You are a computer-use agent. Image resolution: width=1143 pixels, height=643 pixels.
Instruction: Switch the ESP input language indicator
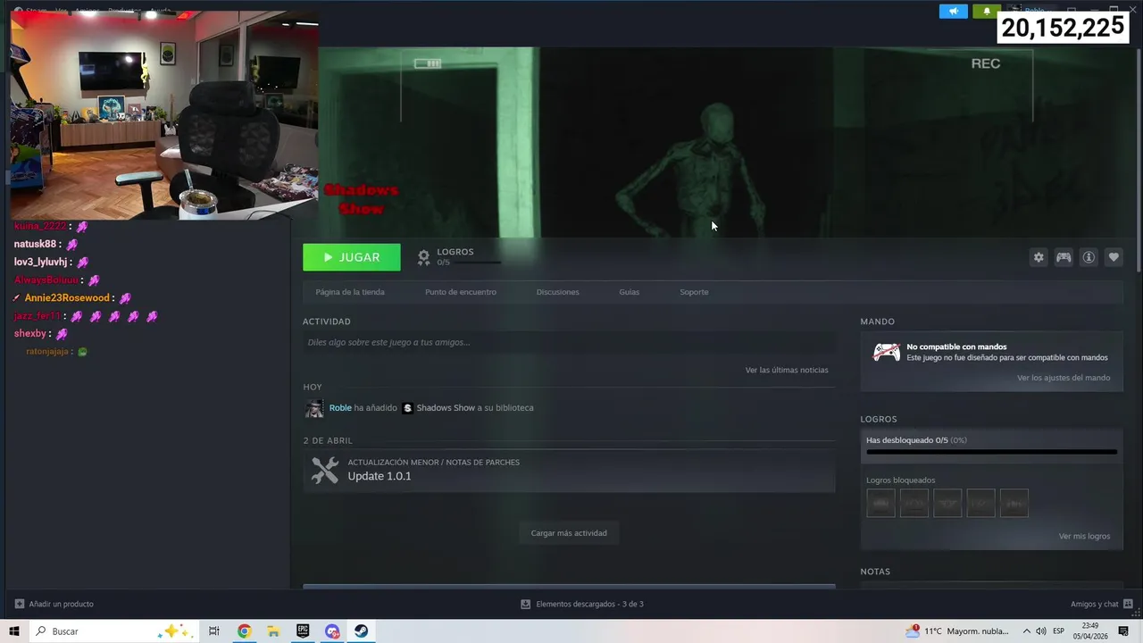click(1058, 631)
